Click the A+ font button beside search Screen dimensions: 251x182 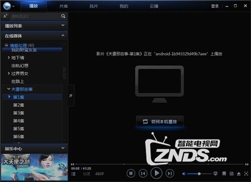pos(6,16)
